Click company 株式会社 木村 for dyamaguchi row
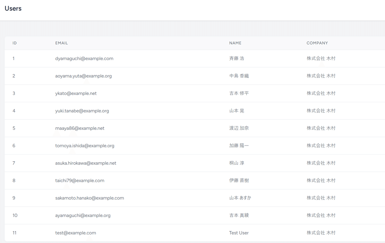The height and width of the screenshot is (243, 385). [321, 59]
